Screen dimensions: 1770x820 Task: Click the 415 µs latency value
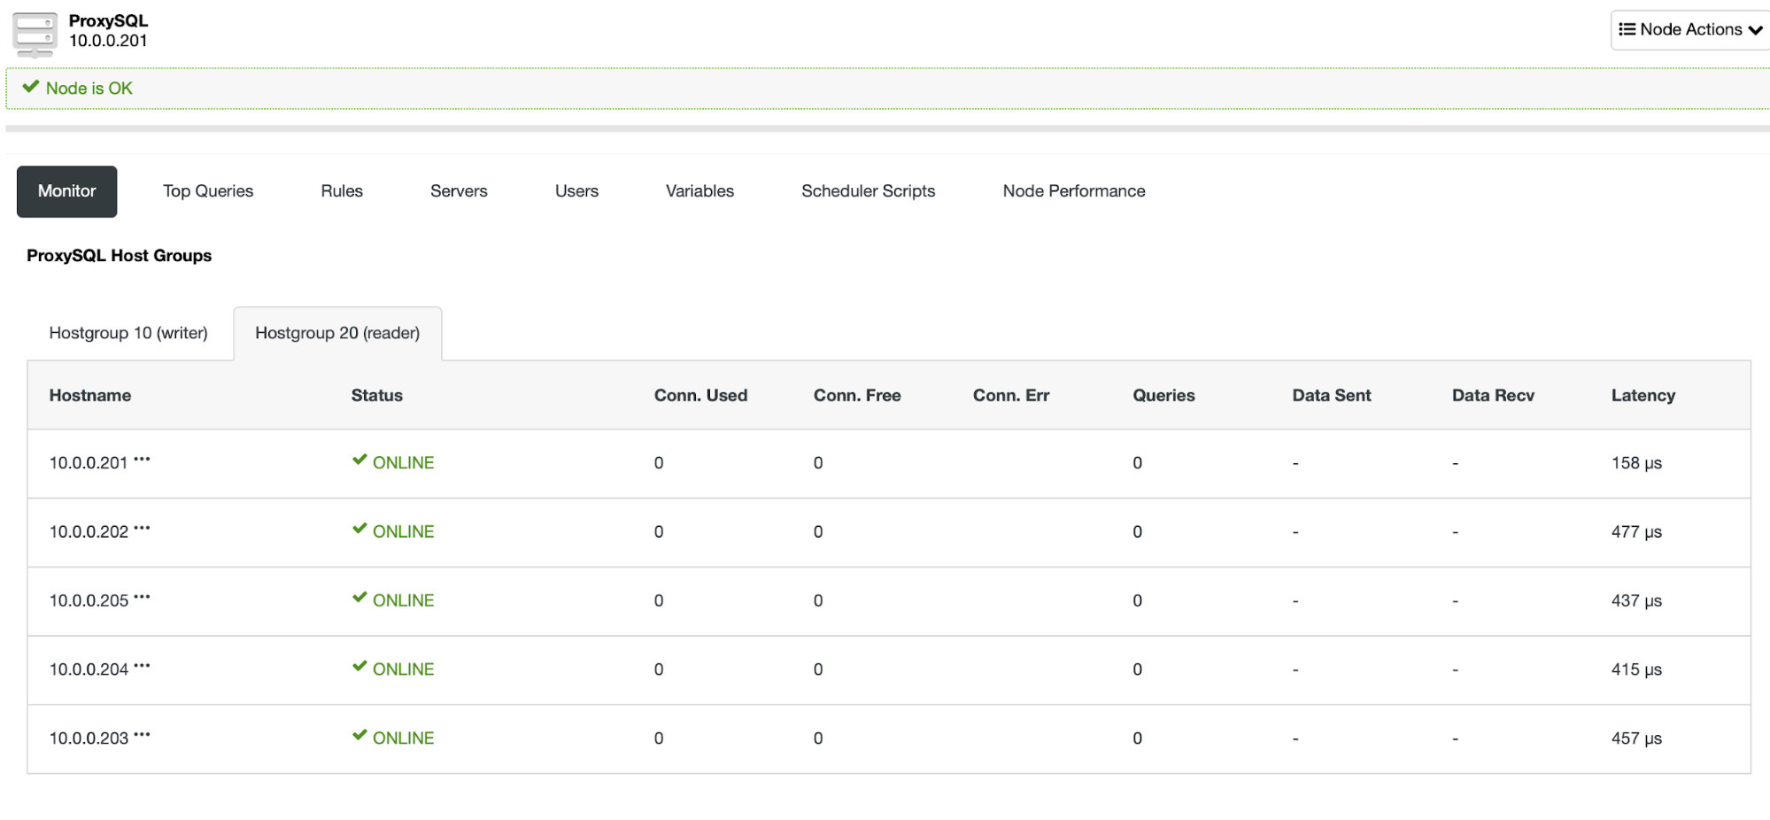click(x=1636, y=669)
